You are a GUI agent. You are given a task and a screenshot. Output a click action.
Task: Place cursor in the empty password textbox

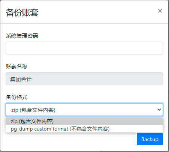(84, 48)
